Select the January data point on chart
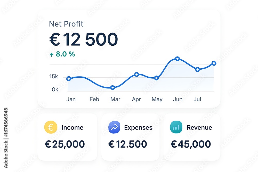 point(69,79)
